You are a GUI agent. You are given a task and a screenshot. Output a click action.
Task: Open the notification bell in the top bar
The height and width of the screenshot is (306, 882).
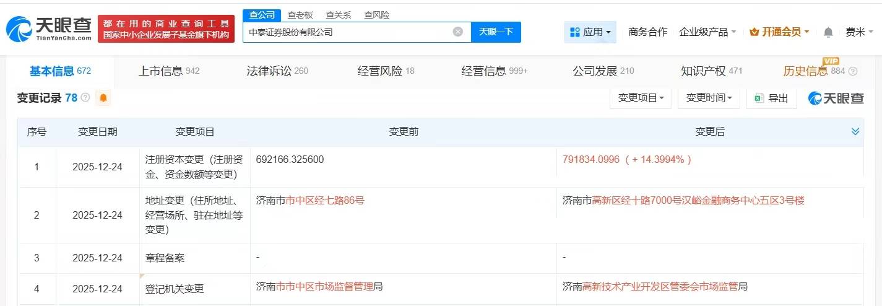click(828, 32)
